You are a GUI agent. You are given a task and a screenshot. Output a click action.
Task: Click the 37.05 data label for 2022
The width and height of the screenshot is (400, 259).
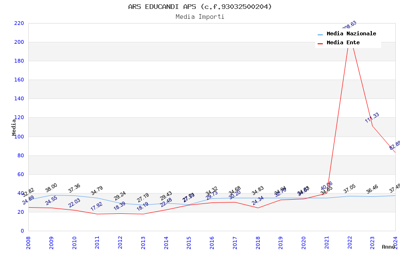tap(350, 189)
